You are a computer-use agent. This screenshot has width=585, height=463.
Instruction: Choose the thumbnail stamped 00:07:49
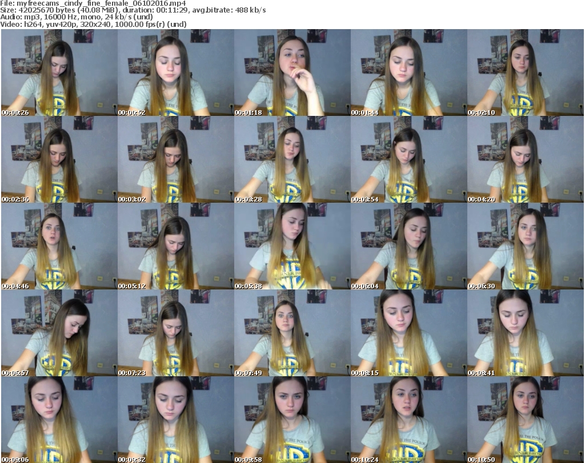[x=292, y=333]
